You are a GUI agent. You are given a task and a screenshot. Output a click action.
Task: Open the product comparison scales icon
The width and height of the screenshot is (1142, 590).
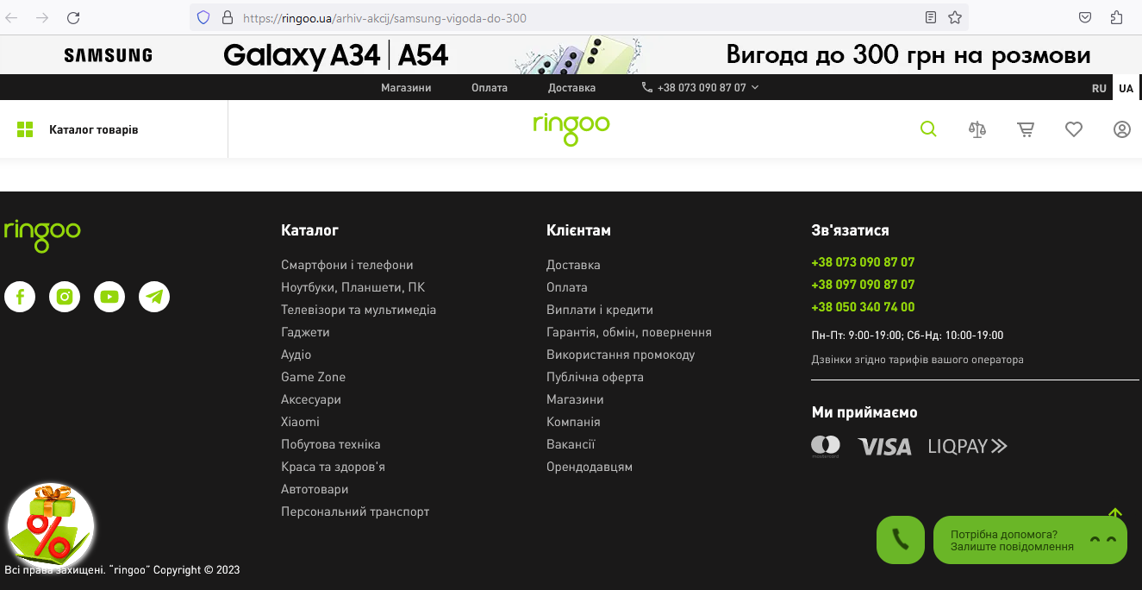click(977, 129)
